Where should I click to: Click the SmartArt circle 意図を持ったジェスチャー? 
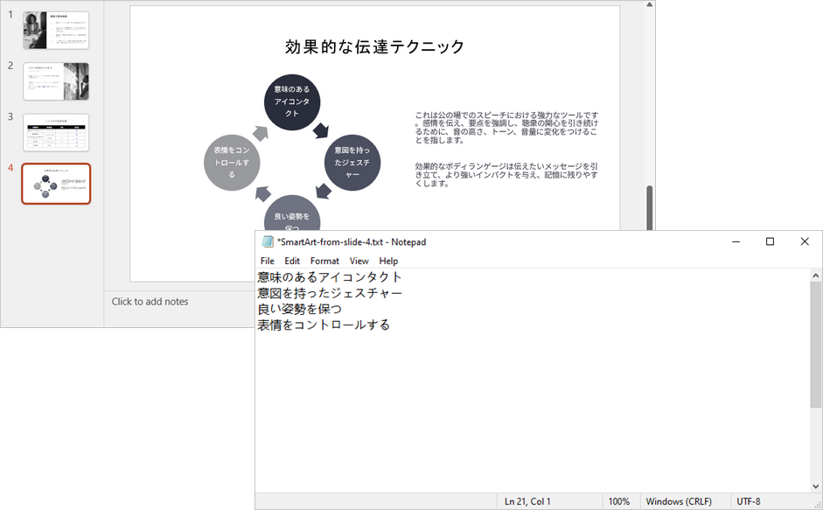[352, 163]
